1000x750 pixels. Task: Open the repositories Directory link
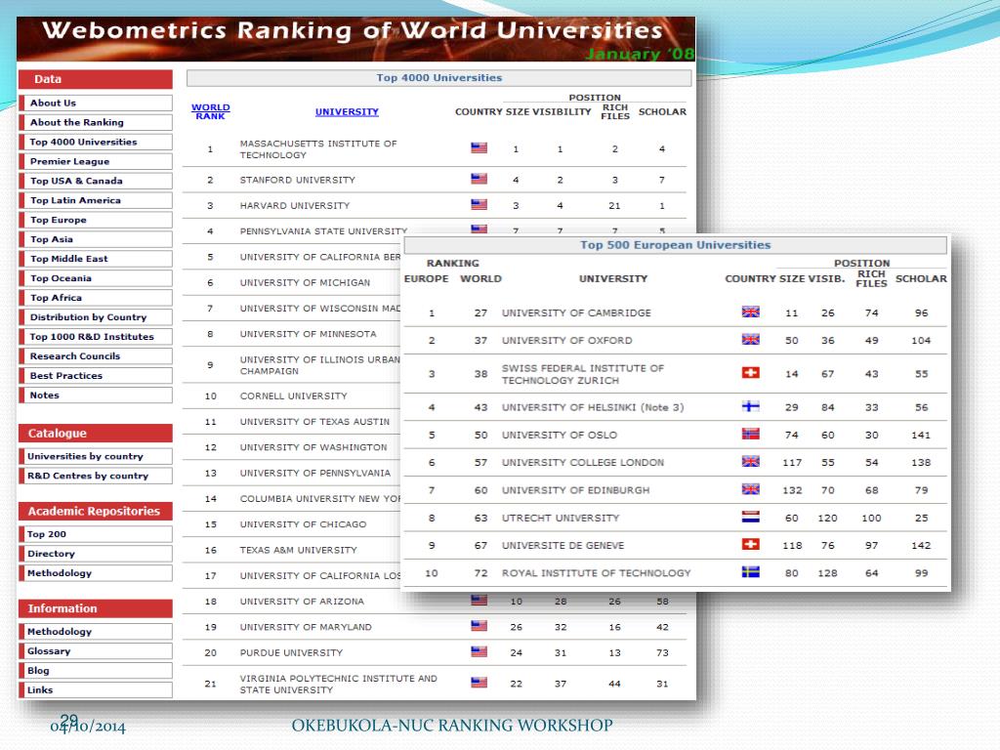(x=96, y=554)
